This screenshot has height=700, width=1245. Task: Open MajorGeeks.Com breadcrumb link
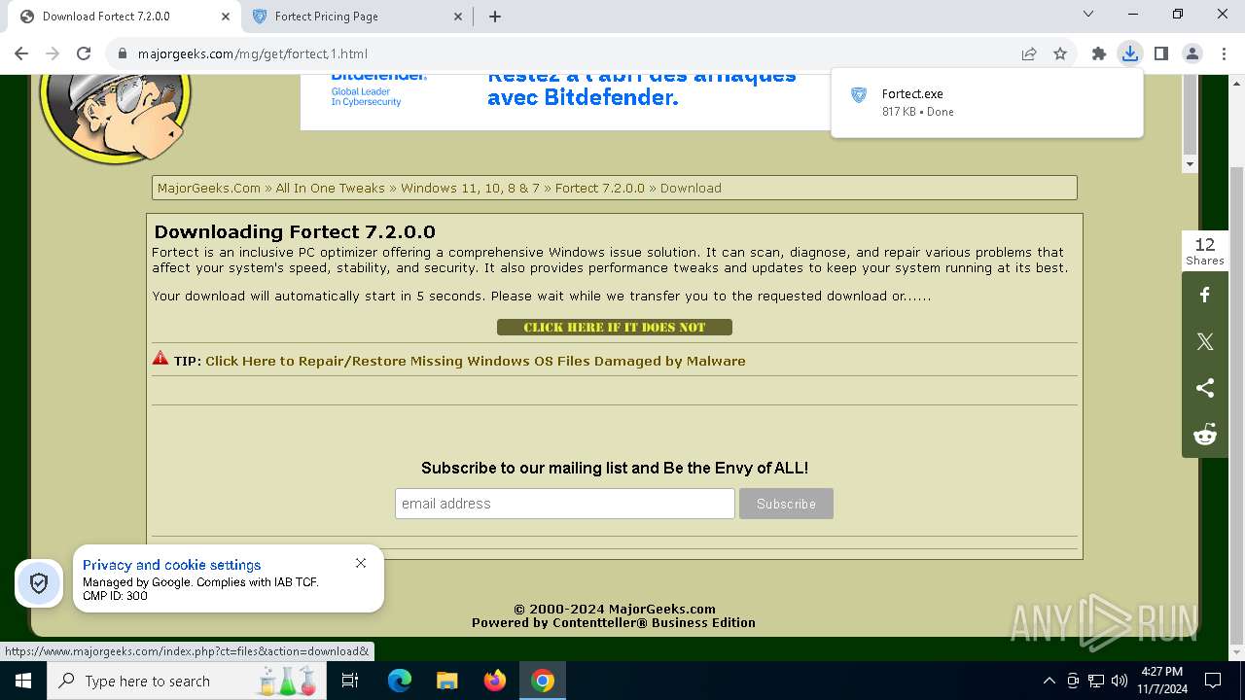point(209,188)
